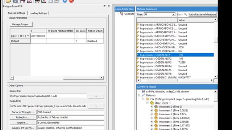
Task: Click pencil icon beside OGDEN ALFA6
Action: coord(138,74)
